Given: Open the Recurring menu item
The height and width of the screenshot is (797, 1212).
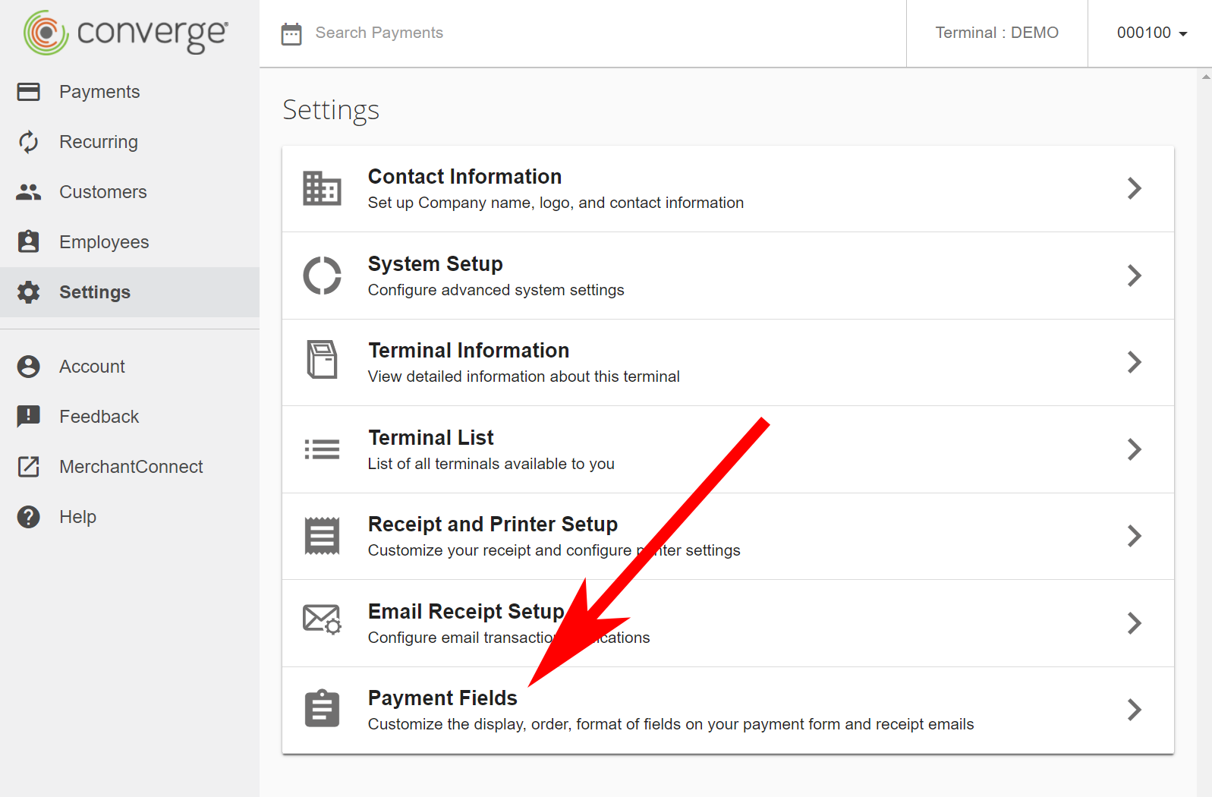Looking at the screenshot, I should click(x=130, y=142).
